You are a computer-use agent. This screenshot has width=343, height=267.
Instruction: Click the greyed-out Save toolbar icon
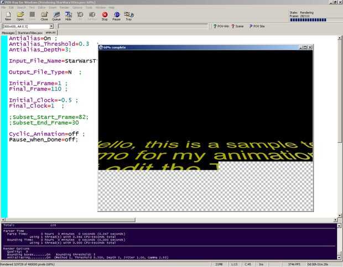(x=32, y=16)
